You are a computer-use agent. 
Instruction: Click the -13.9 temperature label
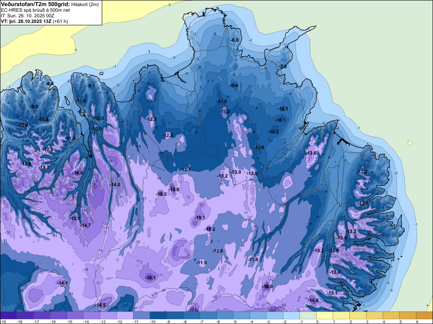tap(333, 250)
